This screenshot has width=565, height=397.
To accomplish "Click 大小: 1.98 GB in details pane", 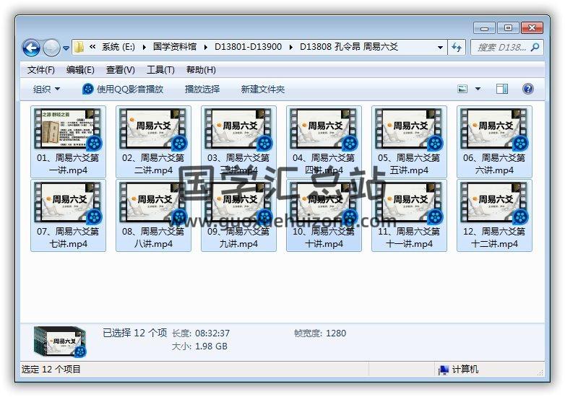I will tap(199, 346).
